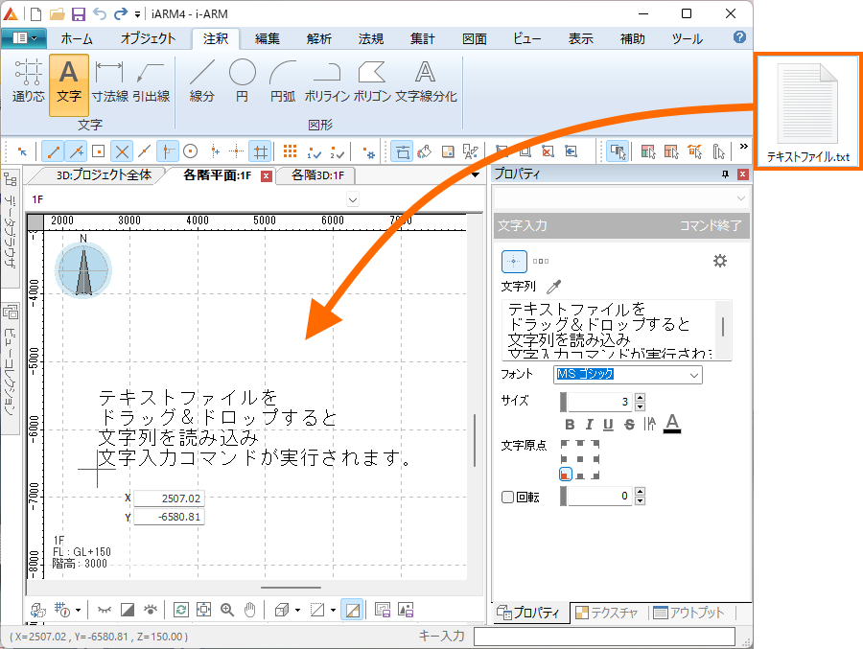Open the 3D cube view dropdown arrow
Viewport: 863px width, 649px height.
click(298, 610)
